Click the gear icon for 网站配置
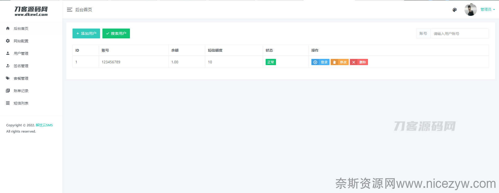499x193 pixels. pos(8,41)
